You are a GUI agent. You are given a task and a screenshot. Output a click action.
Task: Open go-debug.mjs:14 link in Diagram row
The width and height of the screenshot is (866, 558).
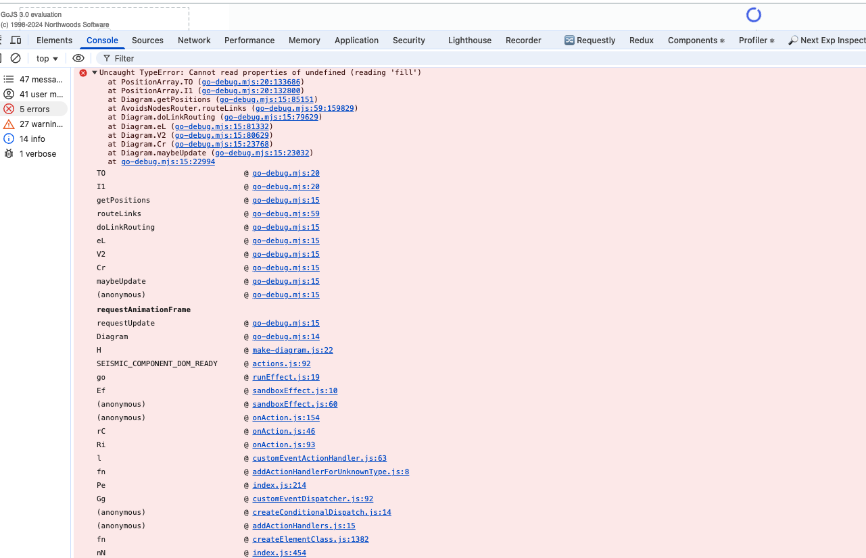(x=286, y=336)
